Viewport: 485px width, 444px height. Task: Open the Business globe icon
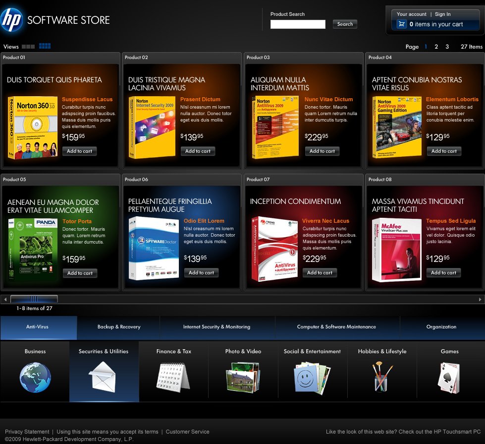point(35,377)
